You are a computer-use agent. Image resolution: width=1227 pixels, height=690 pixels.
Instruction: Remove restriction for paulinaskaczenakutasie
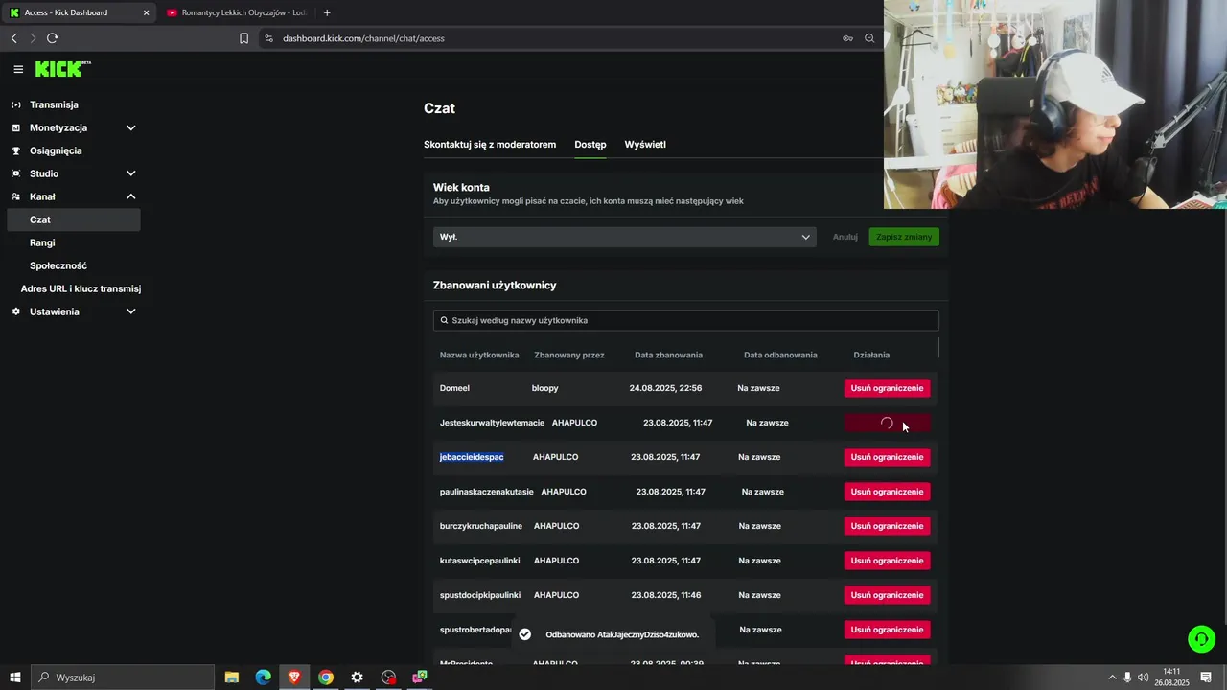tap(887, 492)
